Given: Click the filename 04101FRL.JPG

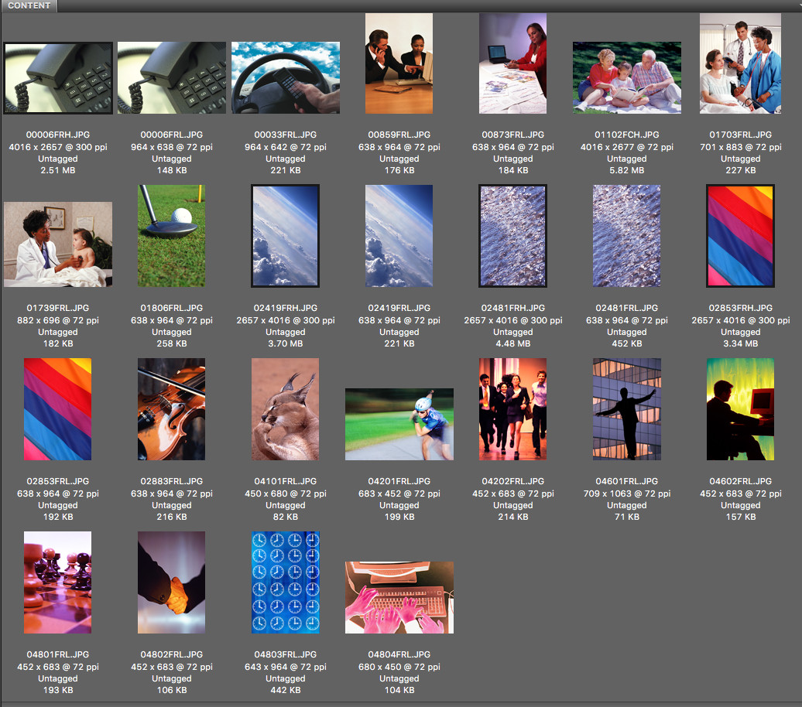Looking at the screenshot, I should point(286,482).
